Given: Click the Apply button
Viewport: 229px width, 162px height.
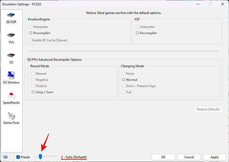Looking at the screenshot, I should [215, 157].
